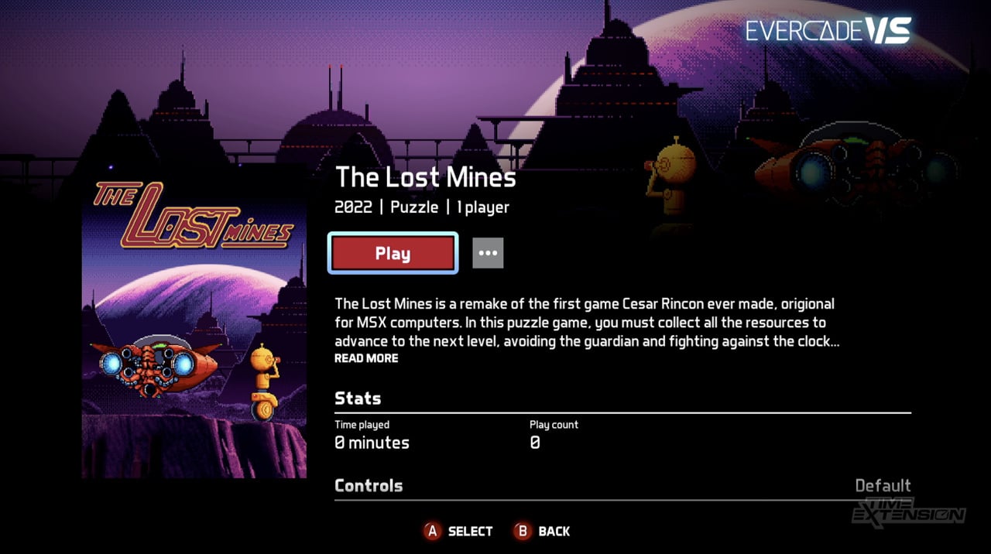The image size is (991, 554).
Task: Click the Puzzle genre label
Action: click(414, 207)
